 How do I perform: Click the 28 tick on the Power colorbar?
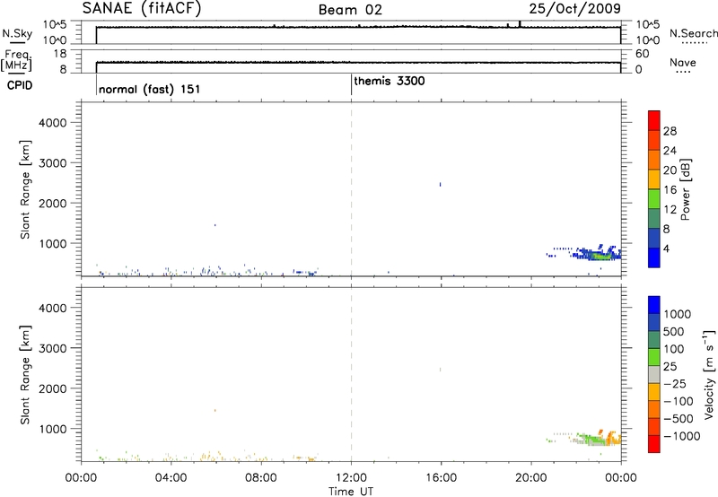(670, 131)
